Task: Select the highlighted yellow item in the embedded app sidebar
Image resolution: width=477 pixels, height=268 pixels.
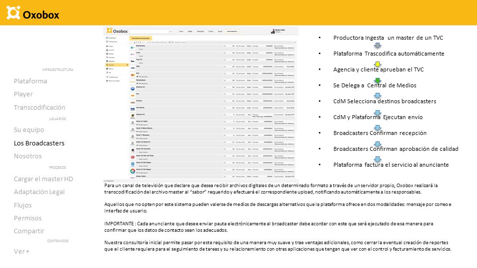Action: pyautogui.click(x=117, y=65)
